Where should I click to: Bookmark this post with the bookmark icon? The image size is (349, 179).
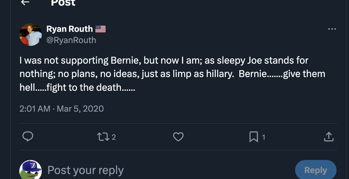coord(254,137)
